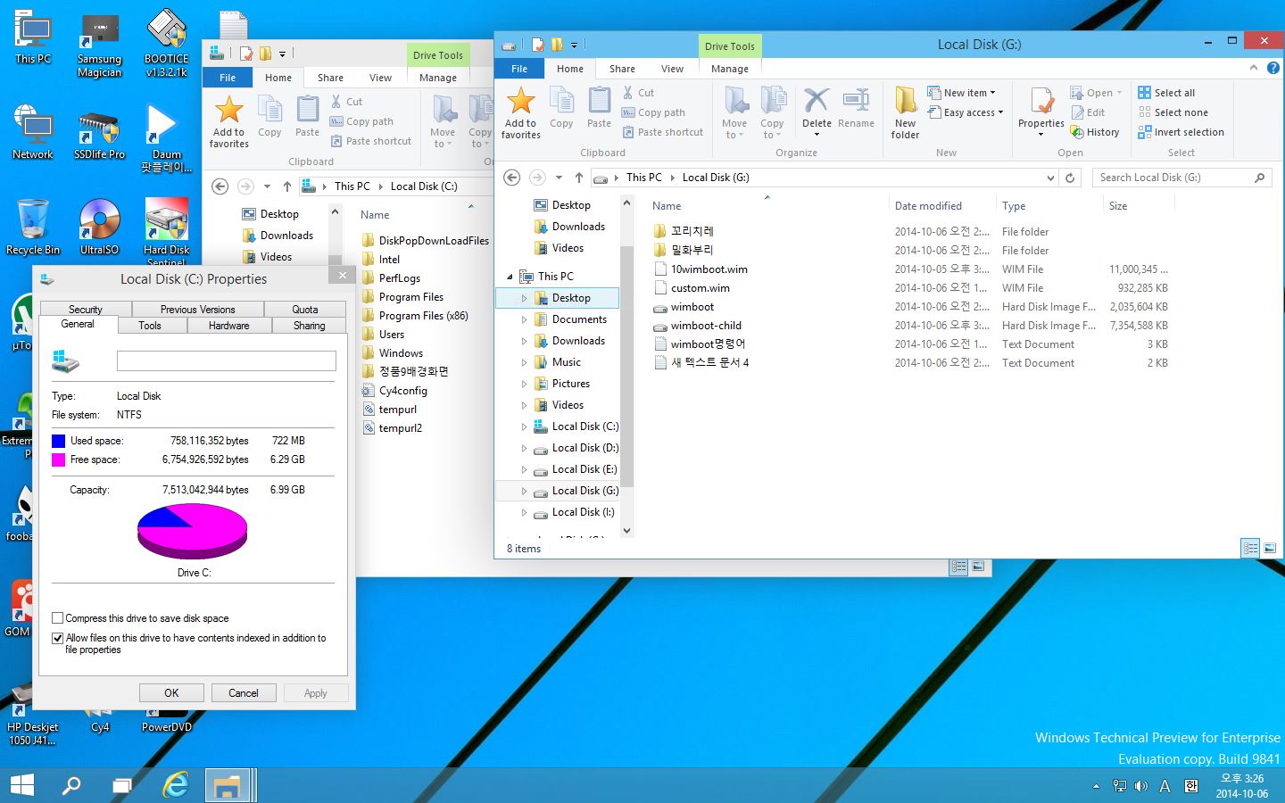Viewport: 1285px width, 803px height.
Task: Select Program Files (x86) folder in C: window
Action: pyautogui.click(x=423, y=316)
